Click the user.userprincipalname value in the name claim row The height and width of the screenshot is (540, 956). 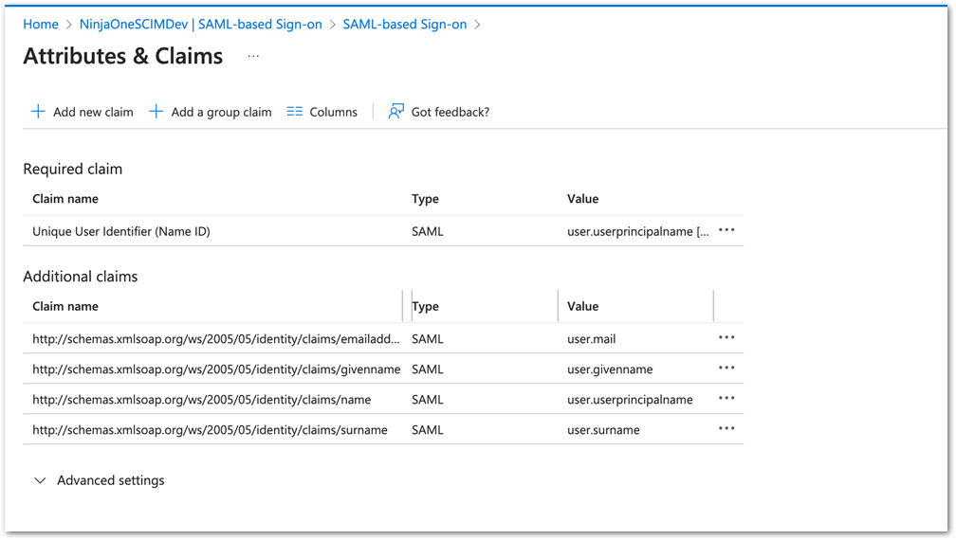pyautogui.click(x=630, y=400)
